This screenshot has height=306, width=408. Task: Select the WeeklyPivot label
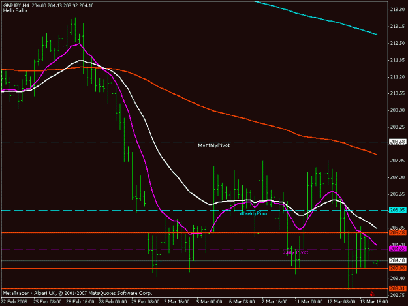[x=254, y=214]
